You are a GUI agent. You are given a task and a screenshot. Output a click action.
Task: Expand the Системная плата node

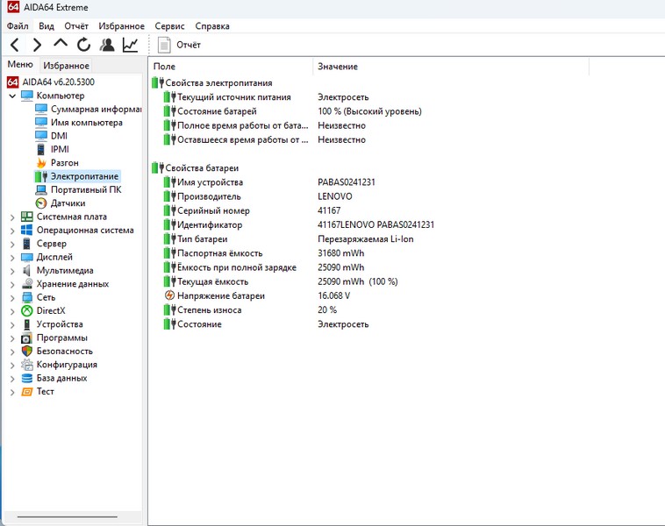[x=12, y=217]
